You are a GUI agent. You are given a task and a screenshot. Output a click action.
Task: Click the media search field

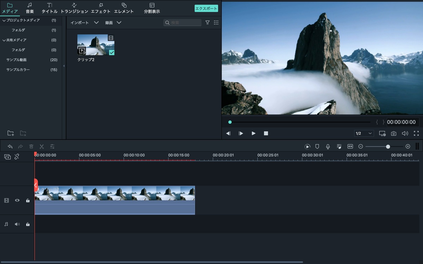tap(182, 23)
